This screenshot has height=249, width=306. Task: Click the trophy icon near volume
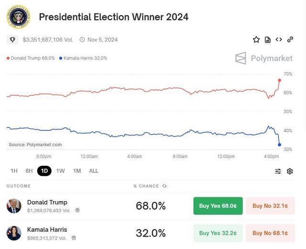pos(13,40)
